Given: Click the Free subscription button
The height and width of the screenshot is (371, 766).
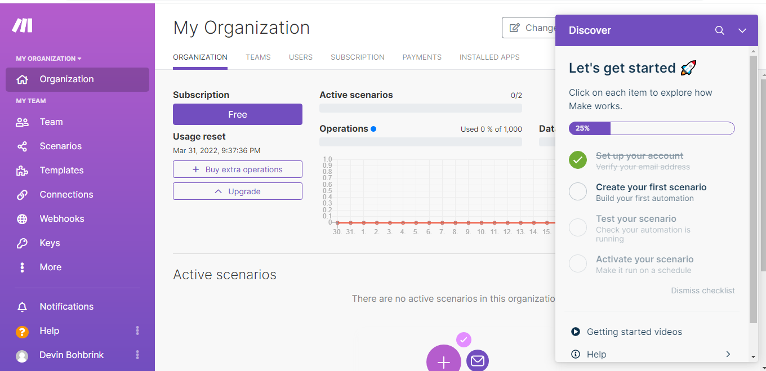Looking at the screenshot, I should point(238,114).
